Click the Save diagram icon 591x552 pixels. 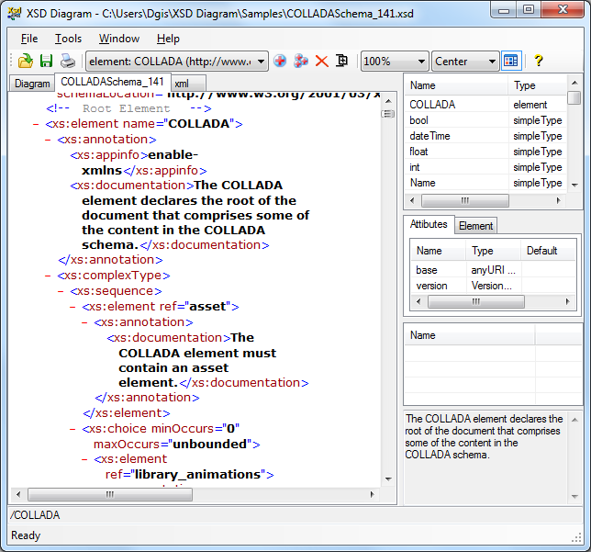pos(46,62)
